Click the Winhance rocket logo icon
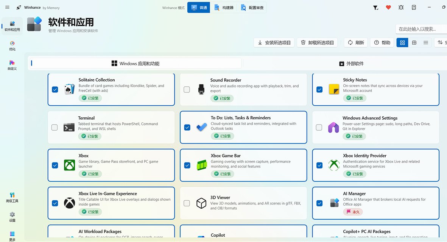The image size is (447, 242). 19,8
